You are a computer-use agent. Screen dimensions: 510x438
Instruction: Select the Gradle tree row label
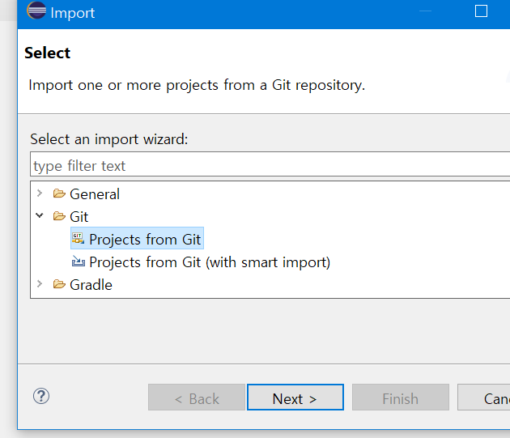click(91, 285)
